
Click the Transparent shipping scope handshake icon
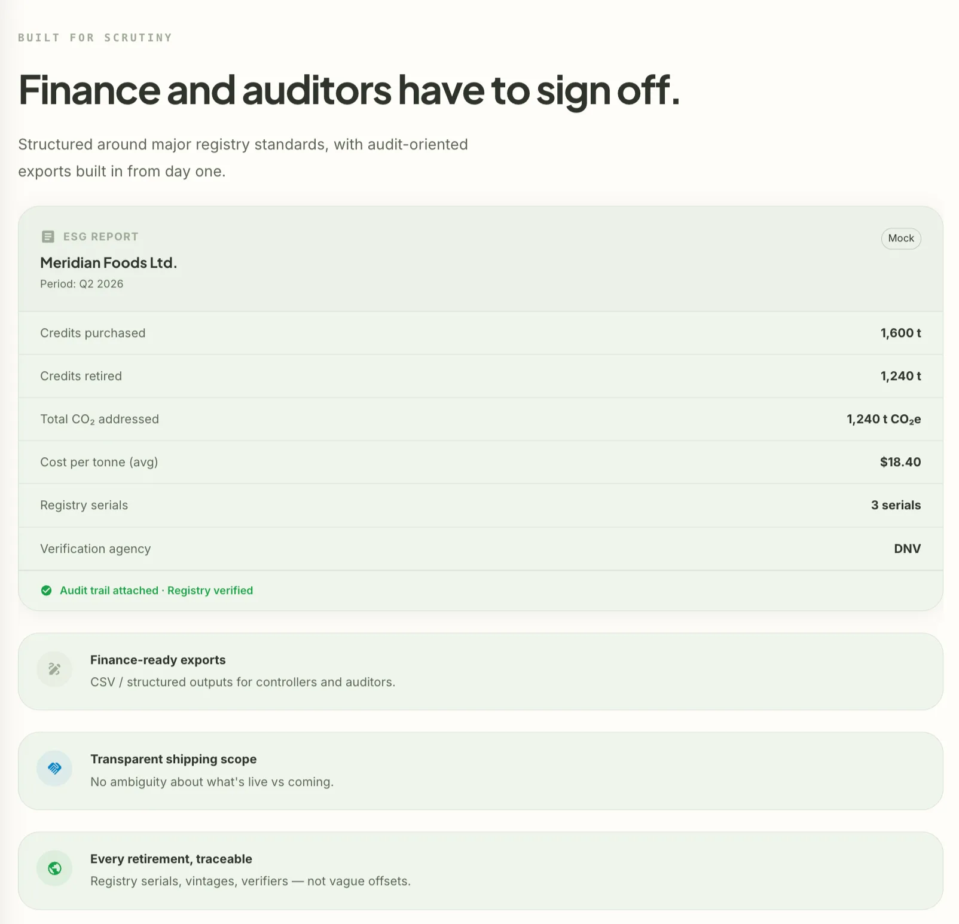[54, 768]
